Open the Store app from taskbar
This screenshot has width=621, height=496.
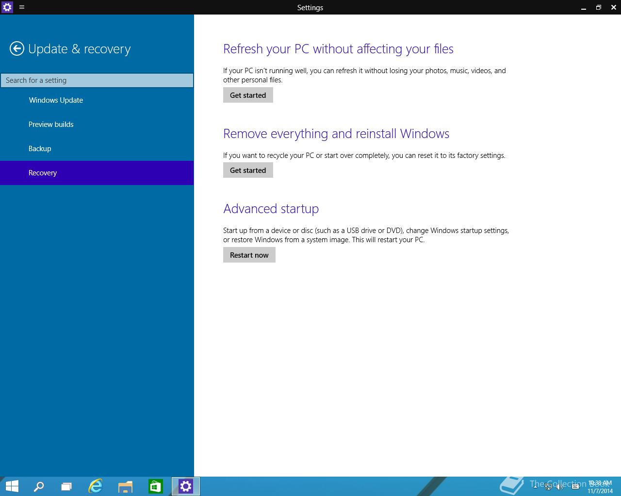(x=155, y=486)
